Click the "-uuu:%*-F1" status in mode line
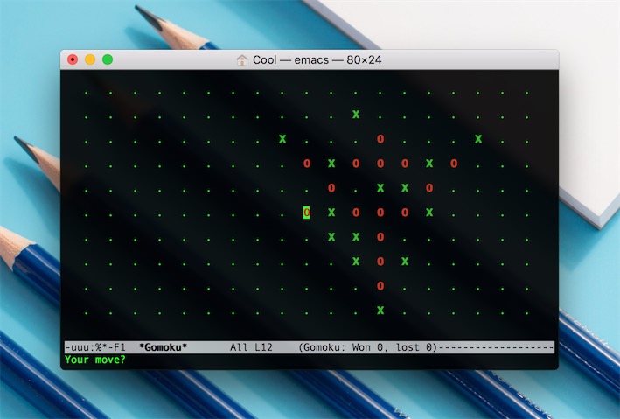This screenshot has width=620, height=419. click(95, 347)
